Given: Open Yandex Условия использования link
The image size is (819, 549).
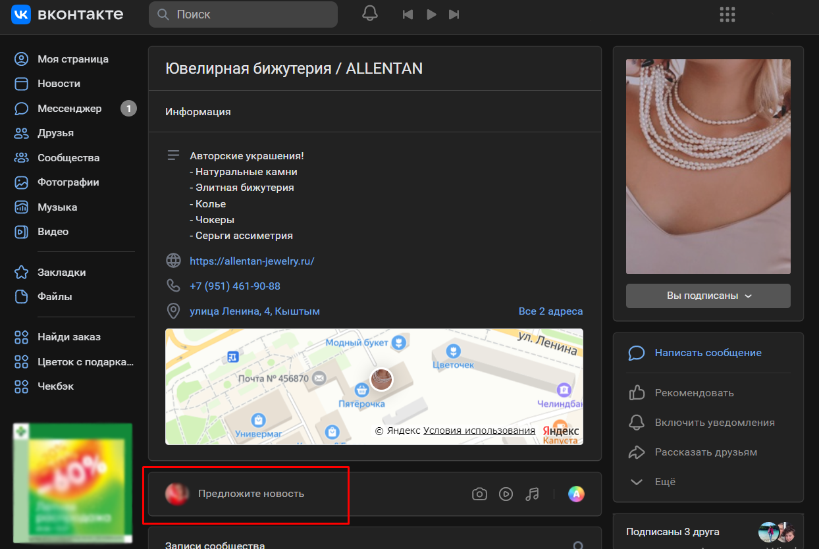Looking at the screenshot, I should tap(479, 431).
